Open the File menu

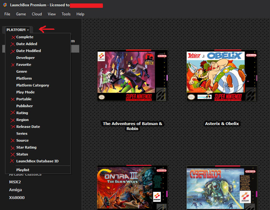(7, 14)
